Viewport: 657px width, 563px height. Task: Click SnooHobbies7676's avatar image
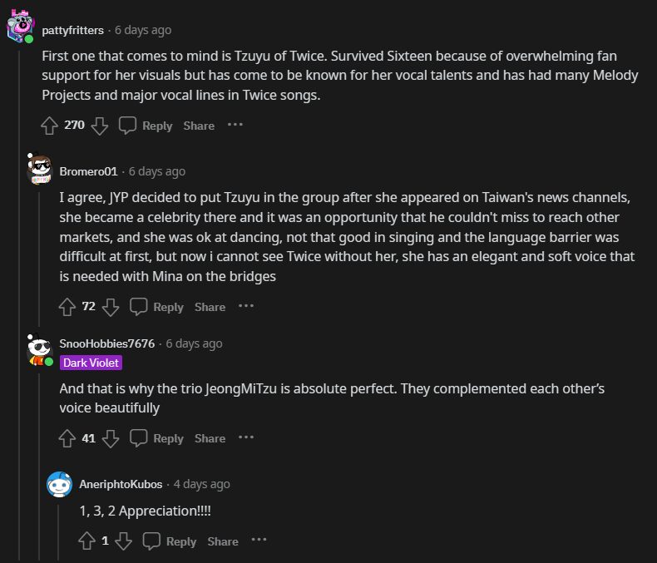click(x=38, y=349)
